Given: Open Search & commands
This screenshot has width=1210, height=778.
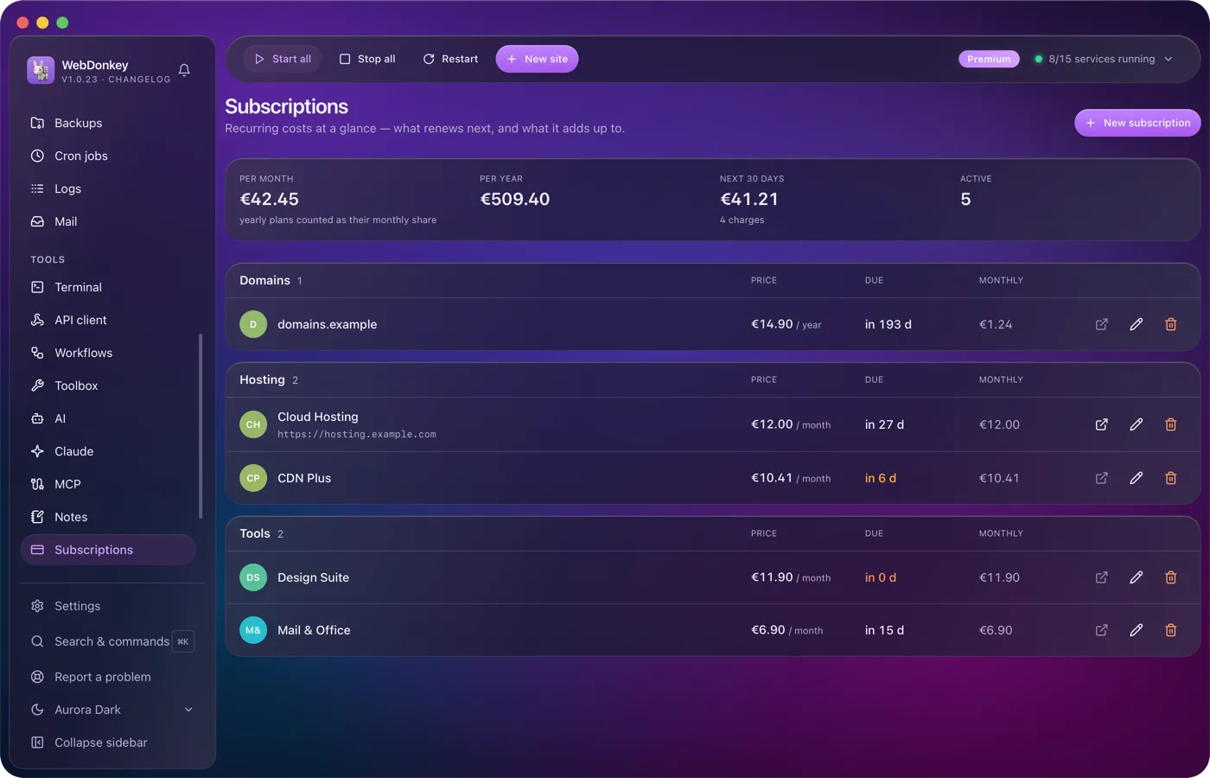Looking at the screenshot, I should tap(111, 641).
